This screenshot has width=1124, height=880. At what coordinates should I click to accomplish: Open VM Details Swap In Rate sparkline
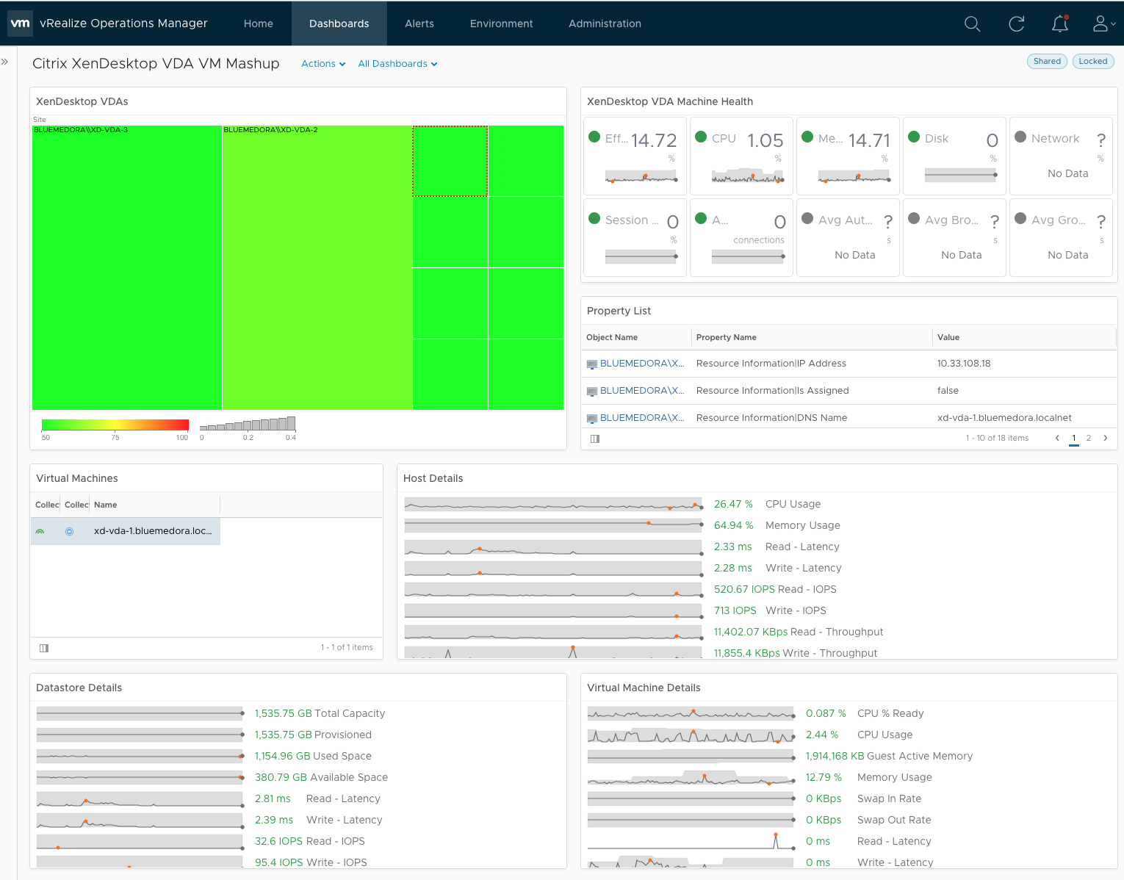coord(691,798)
